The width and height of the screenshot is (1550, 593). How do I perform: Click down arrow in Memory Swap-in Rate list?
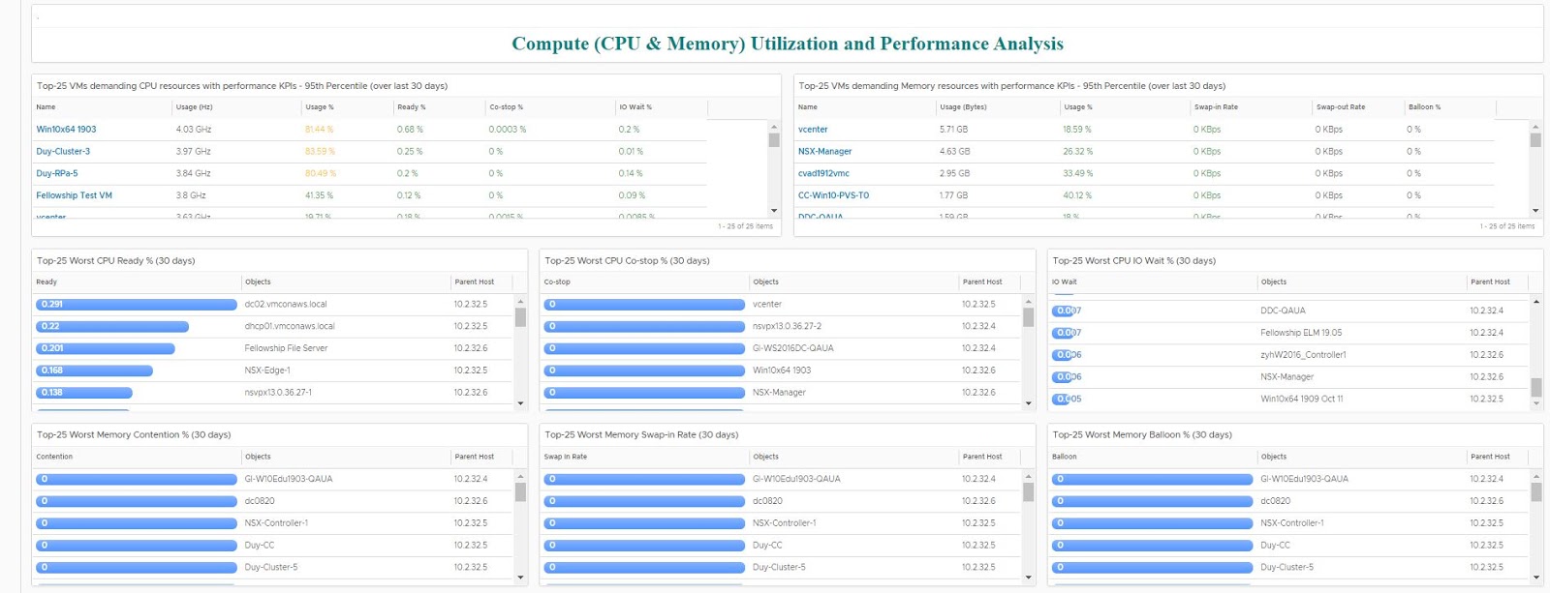pos(1028,578)
